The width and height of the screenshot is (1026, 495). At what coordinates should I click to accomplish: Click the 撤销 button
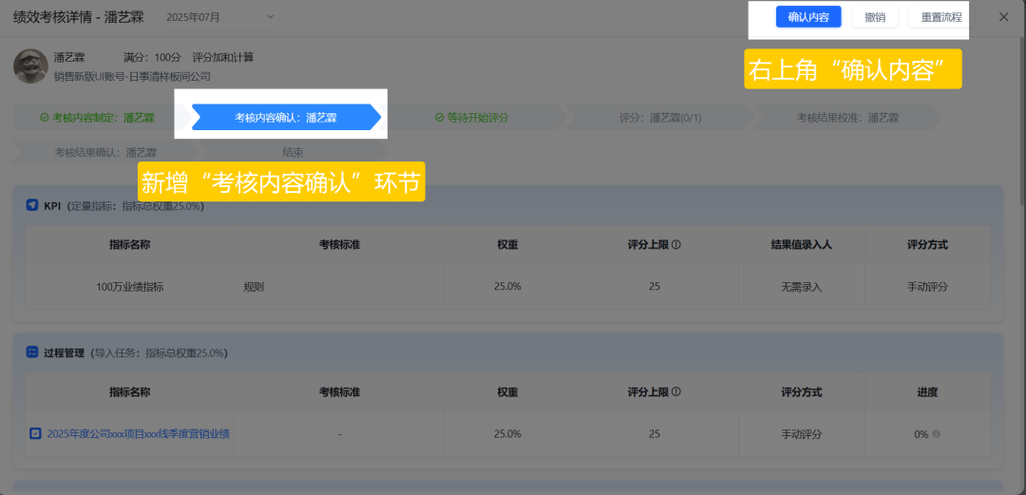(x=875, y=17)
